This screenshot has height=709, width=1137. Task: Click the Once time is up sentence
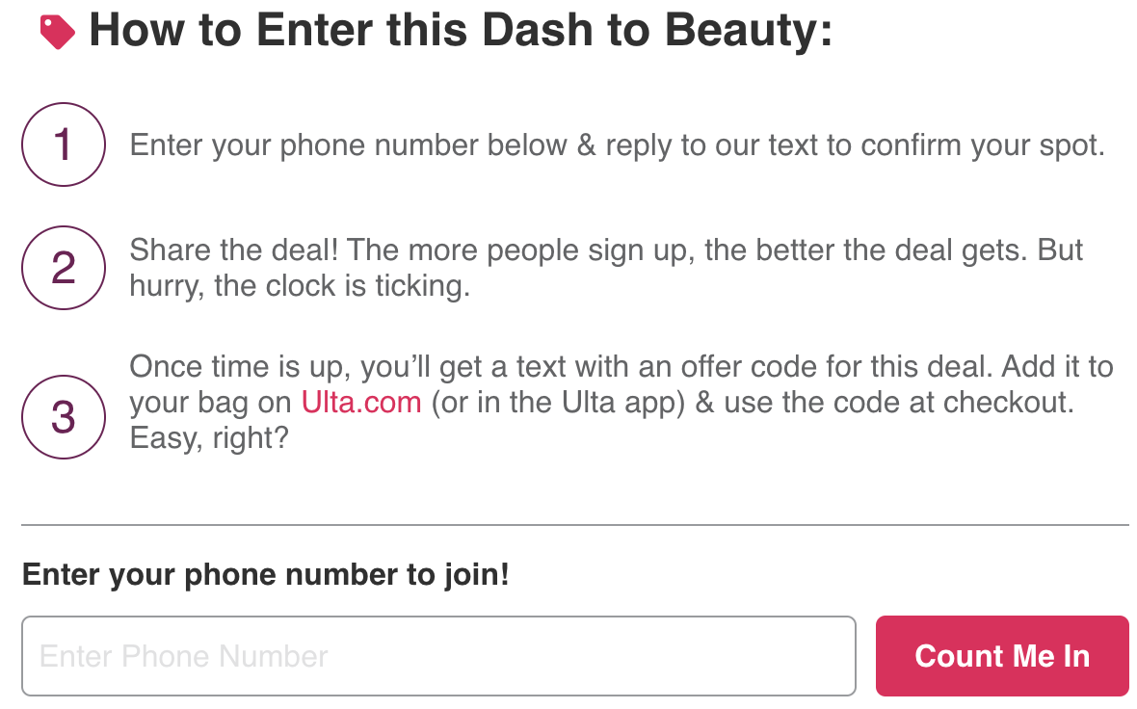561,367
